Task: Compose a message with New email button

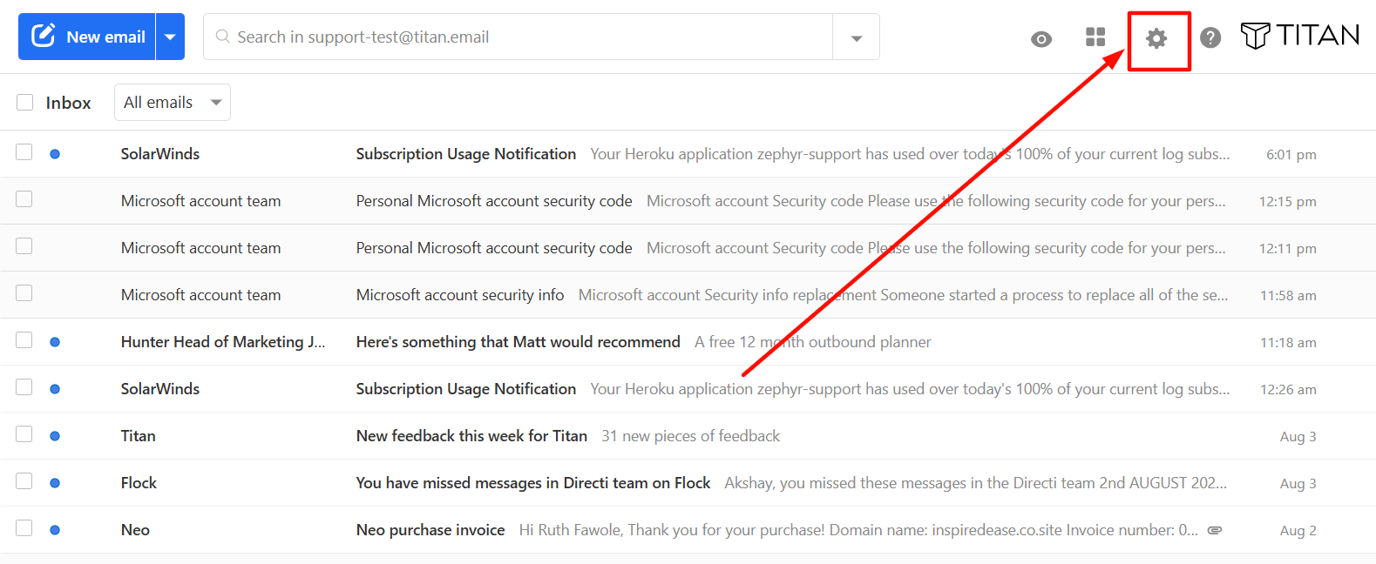Action: pyautogui.click(x=87, y=37)
